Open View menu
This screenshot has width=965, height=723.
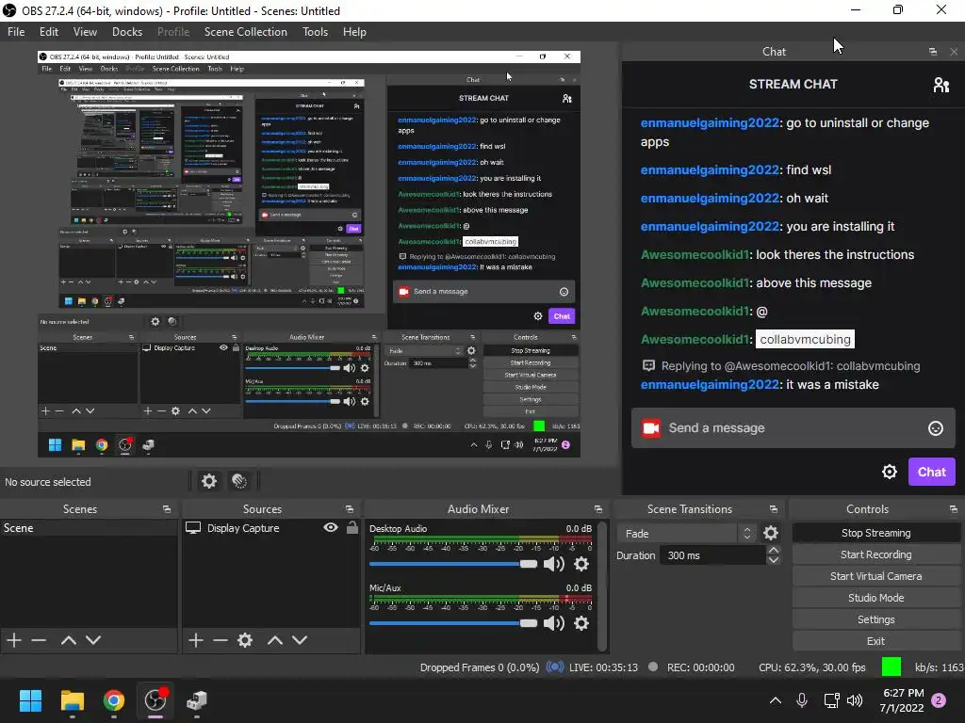click(x=85, y=32)
